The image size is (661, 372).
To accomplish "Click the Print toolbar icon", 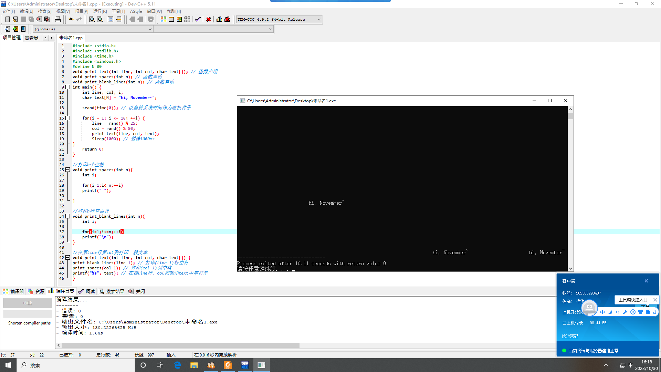I will click(58, 20).
